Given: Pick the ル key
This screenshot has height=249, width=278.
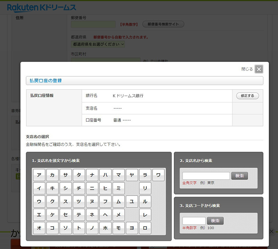Looking at the screenshot, I should [145, 201].
